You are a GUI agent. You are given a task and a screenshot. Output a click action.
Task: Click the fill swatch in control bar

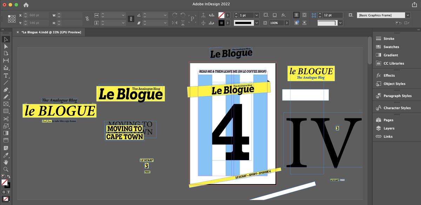(221, 15)
